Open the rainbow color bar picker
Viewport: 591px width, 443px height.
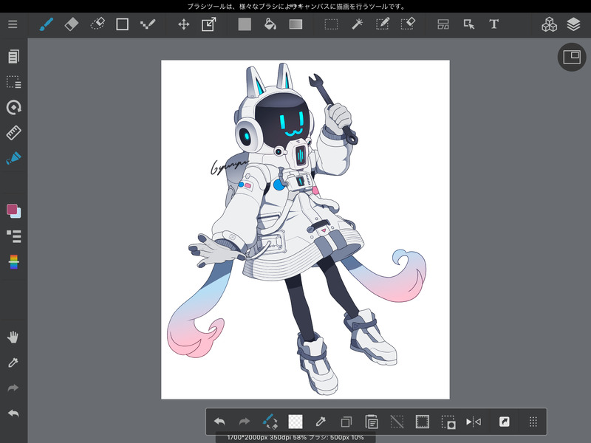13,262
